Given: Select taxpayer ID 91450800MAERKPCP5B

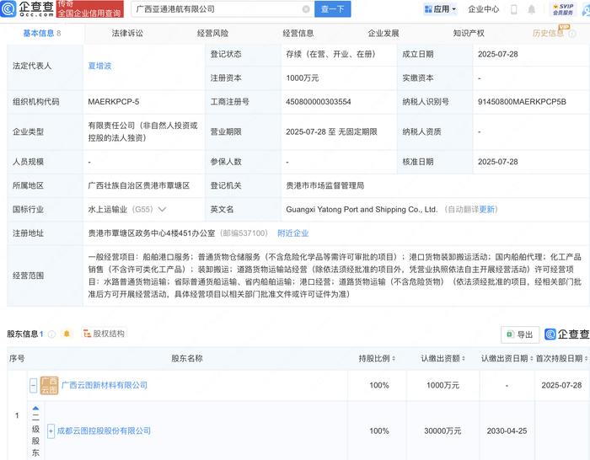Looking at the screenshot, I should point(522,102).
